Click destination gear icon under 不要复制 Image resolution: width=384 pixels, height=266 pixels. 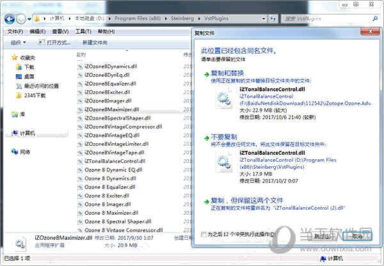click(x=224, y=162)
